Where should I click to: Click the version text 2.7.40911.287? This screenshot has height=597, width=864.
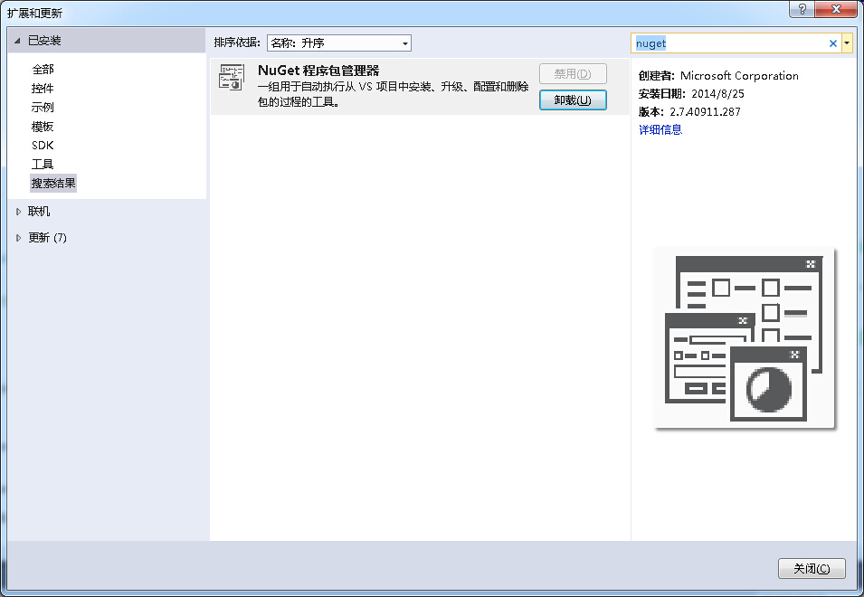[705, 112]
